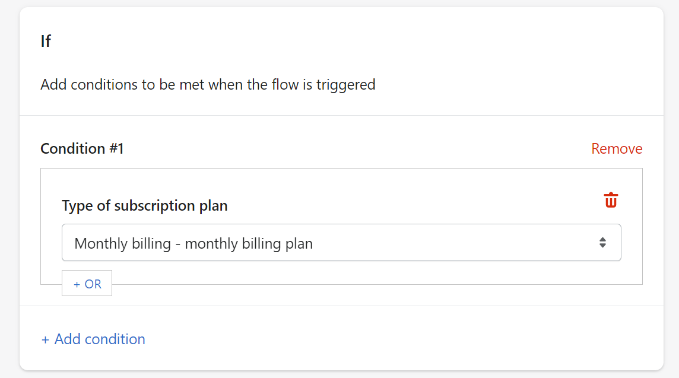
Task: Click the red trash icon
Action: [611, 201]
